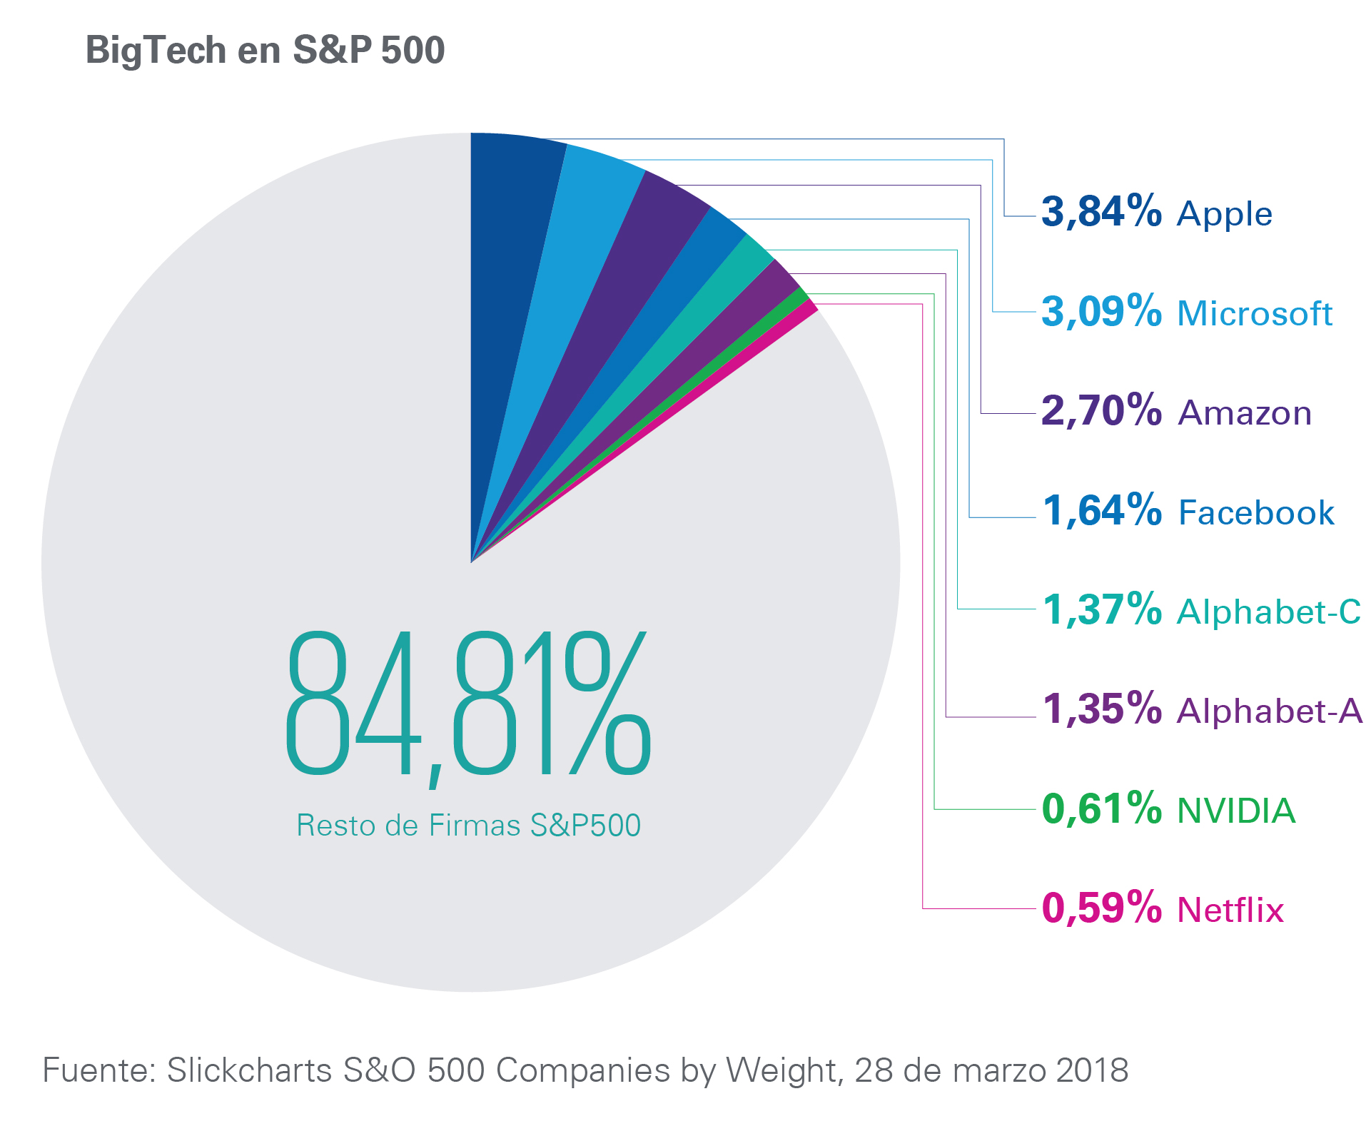Select the 0,59% Netflix legend label

click(1163, 908)
